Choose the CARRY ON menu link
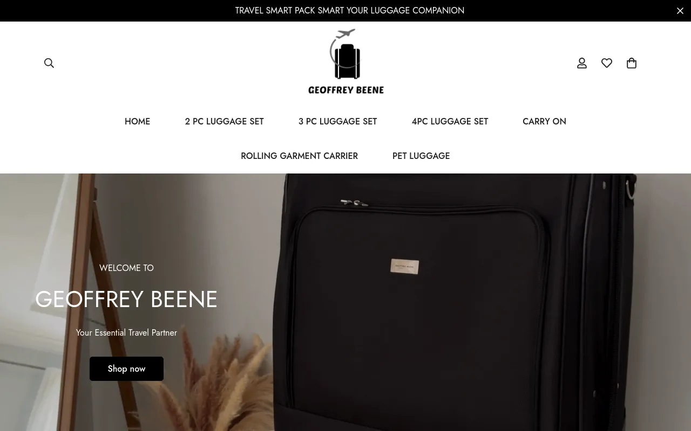Image resolution: width=691 pixels, height=431 pixels. (x=544, y=122)
